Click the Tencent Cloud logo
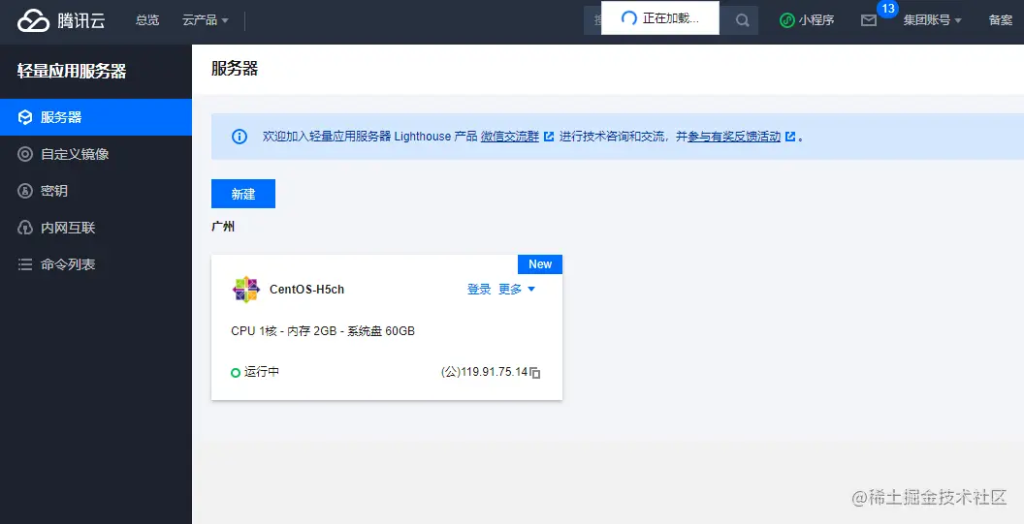The image size is (1024, 524). point(61,20)
